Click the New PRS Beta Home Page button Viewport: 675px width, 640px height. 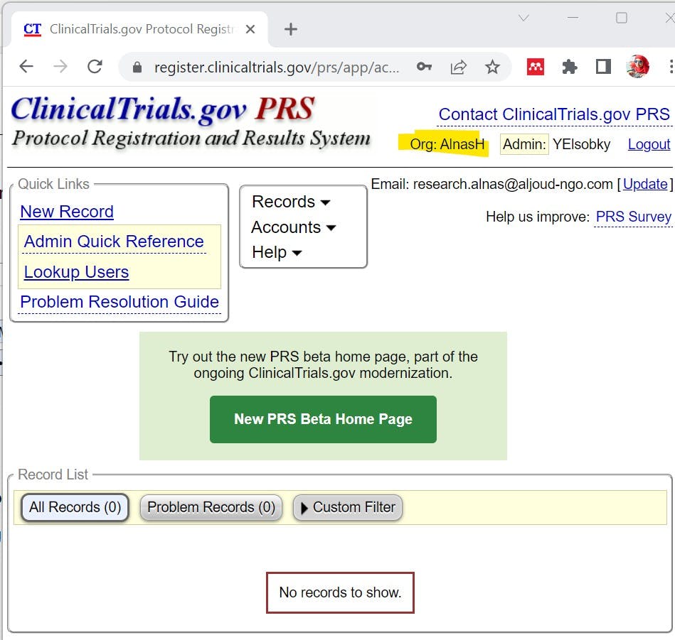point(323,419)
